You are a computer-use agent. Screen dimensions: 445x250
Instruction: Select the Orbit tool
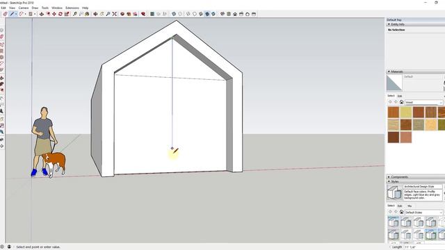click(95, 14)
